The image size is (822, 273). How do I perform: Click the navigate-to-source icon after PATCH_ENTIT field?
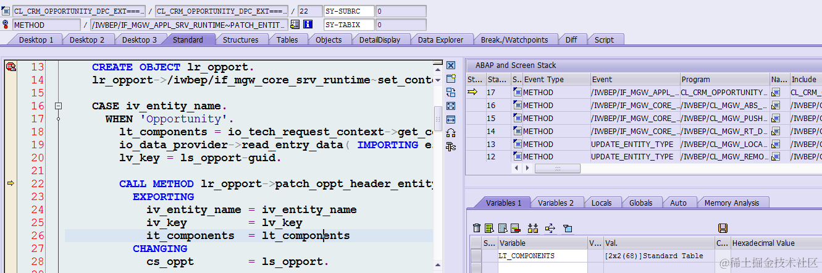(295, 25)
